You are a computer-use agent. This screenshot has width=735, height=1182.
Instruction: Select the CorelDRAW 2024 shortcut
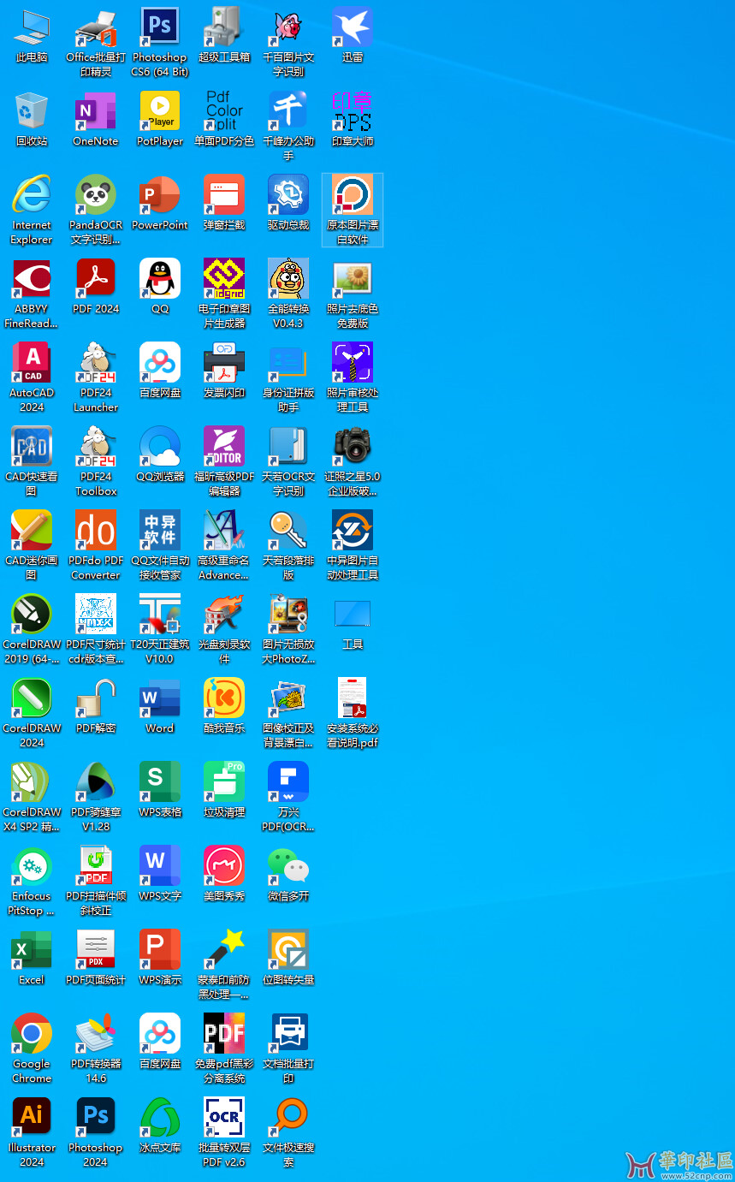(32, 698)
